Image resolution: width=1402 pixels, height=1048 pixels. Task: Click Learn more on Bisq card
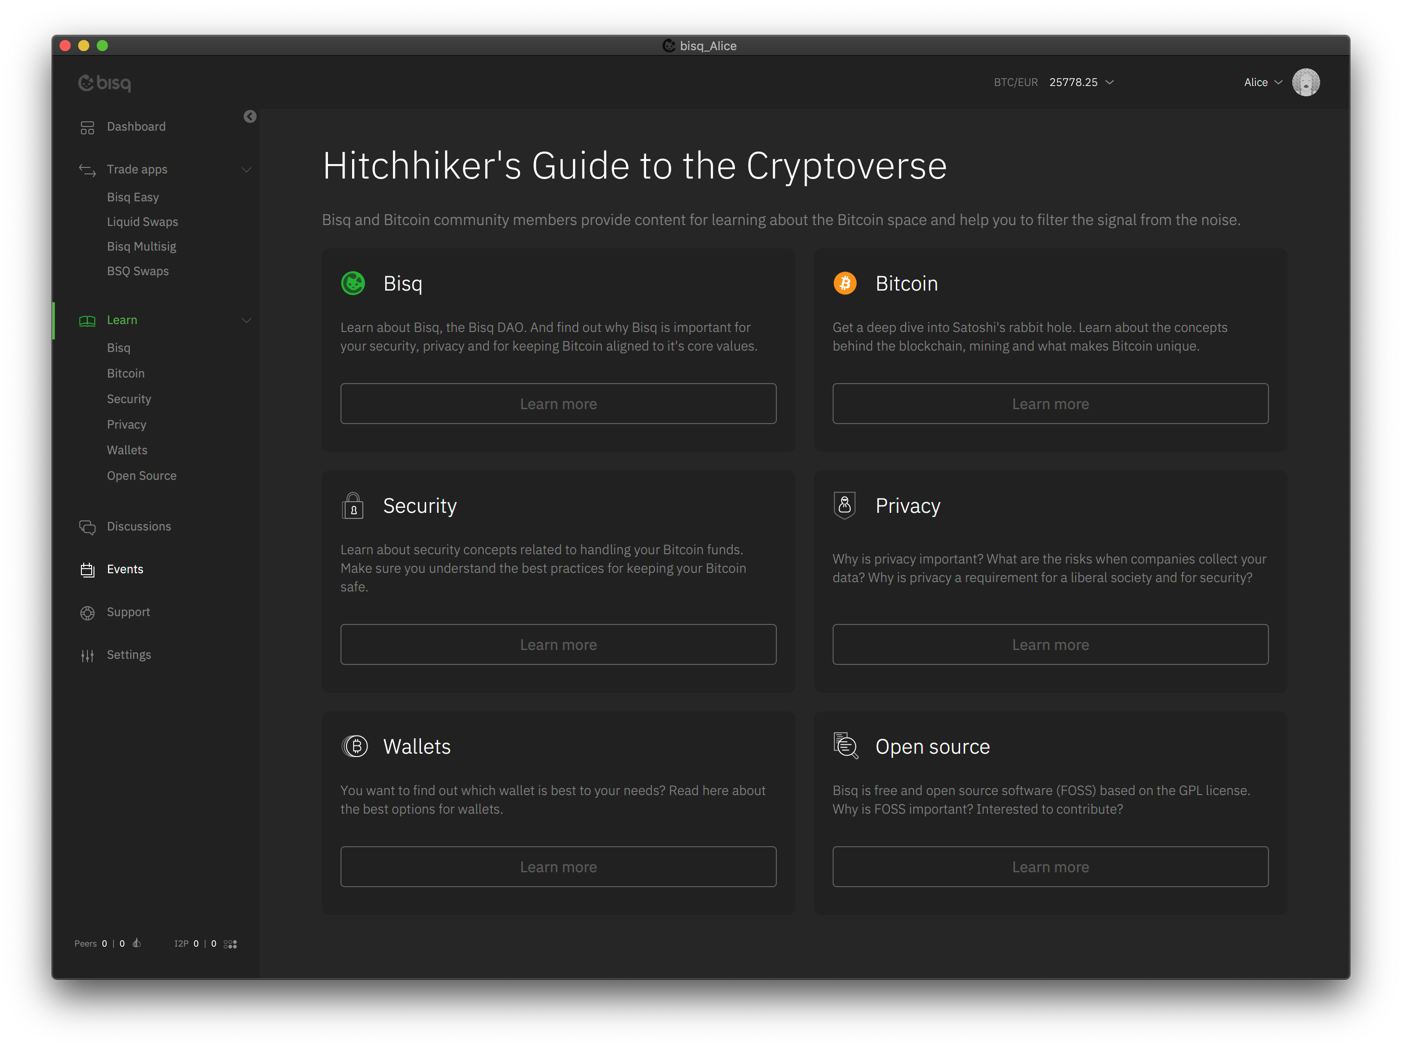pyautogui.click(x=558, y=404)
